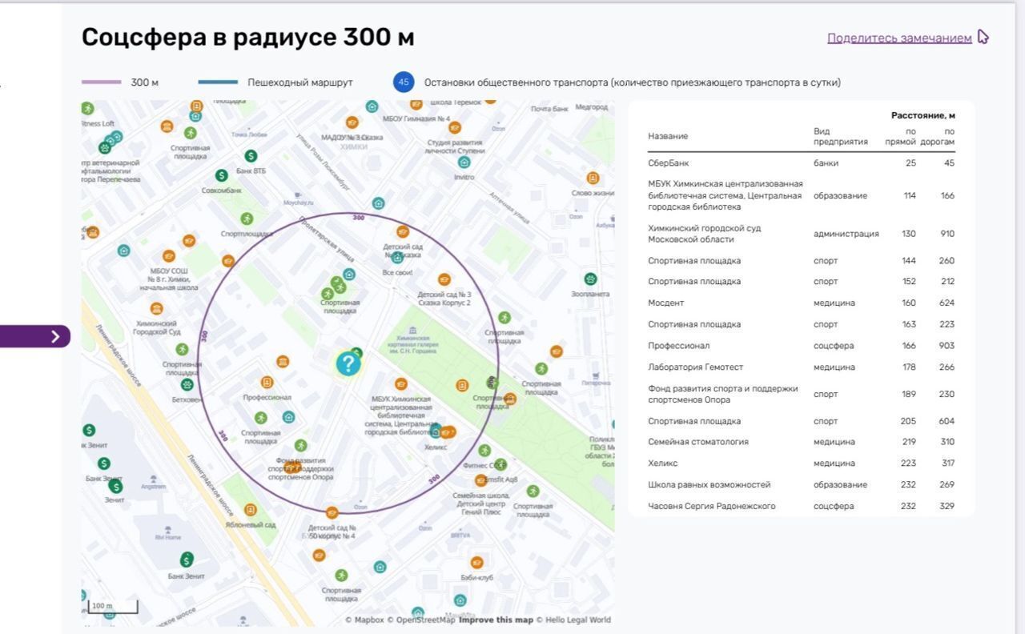Click the Банк Зенит dollar marker at bottom
Image resolution: width=1025 pixels, height=634 pixels.
coord(187,559)
